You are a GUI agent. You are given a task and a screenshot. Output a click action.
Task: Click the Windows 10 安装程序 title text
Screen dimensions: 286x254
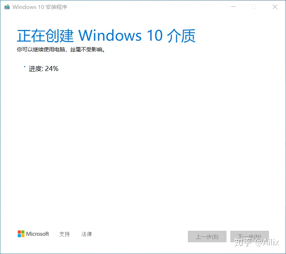tap(40, 7)
